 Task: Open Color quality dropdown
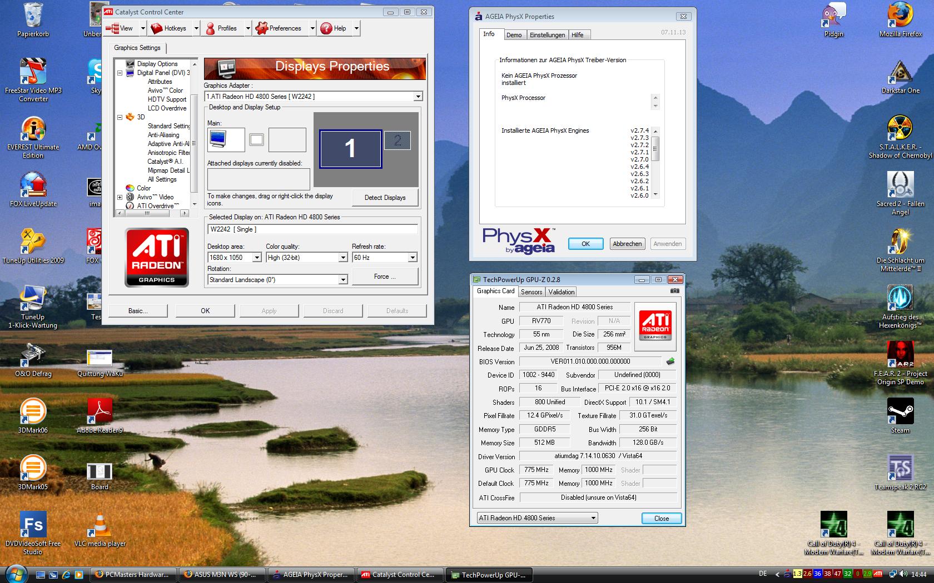[x=343, y=258]
